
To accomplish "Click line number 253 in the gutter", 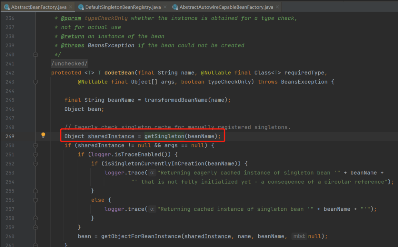I will click(x=10, y=173).
